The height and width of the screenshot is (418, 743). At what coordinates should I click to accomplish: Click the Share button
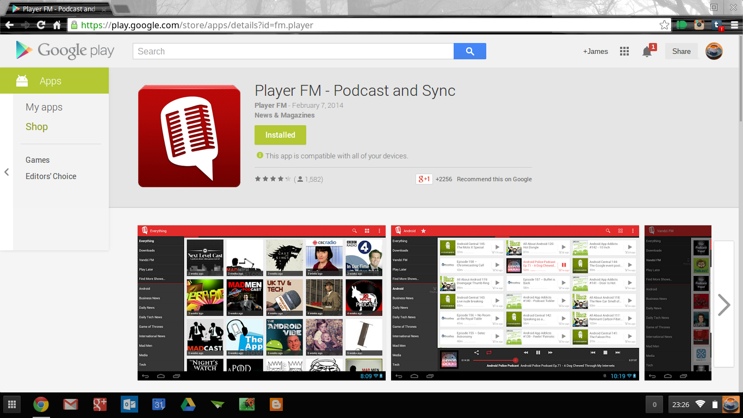coord(682,51)
